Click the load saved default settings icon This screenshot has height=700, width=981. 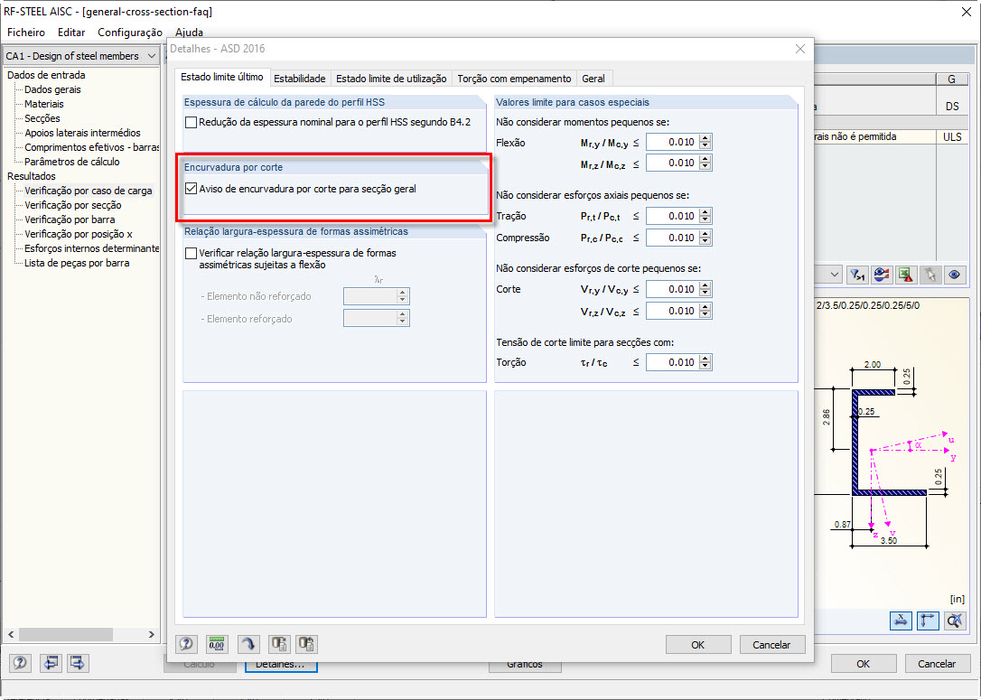click(x=306, y=644)
